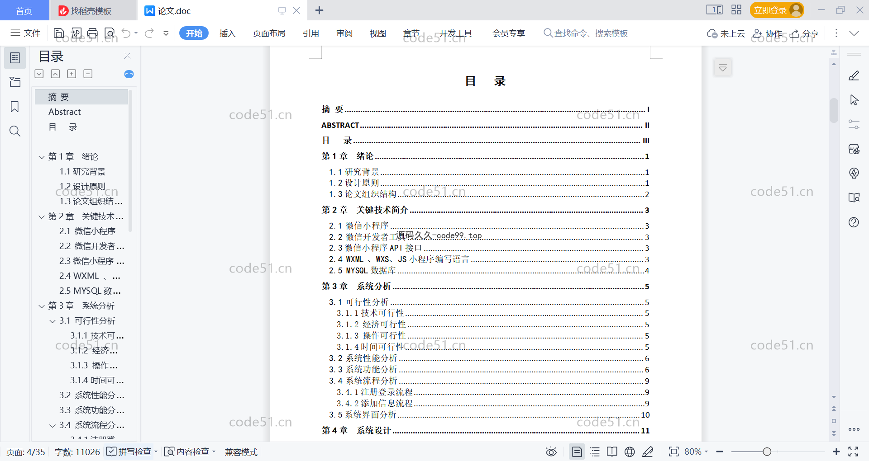Click the Print icon
The width and height of the screenshot is (869, 461).
pyautogui.click(x=93, y=33)
